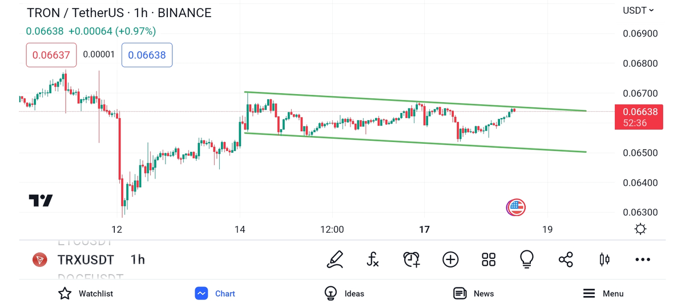
Task: Open the TRXUSDT symbol selector
Action: point(86,260)
